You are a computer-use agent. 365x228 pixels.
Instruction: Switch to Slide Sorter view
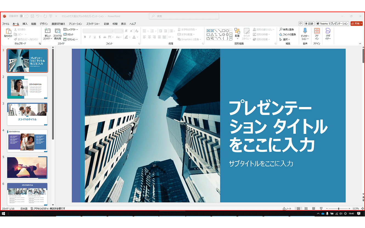pos(306,208)
